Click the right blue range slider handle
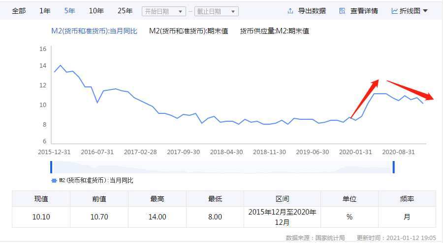This screenshot has width=443, height=243. (x=394, y=167)
